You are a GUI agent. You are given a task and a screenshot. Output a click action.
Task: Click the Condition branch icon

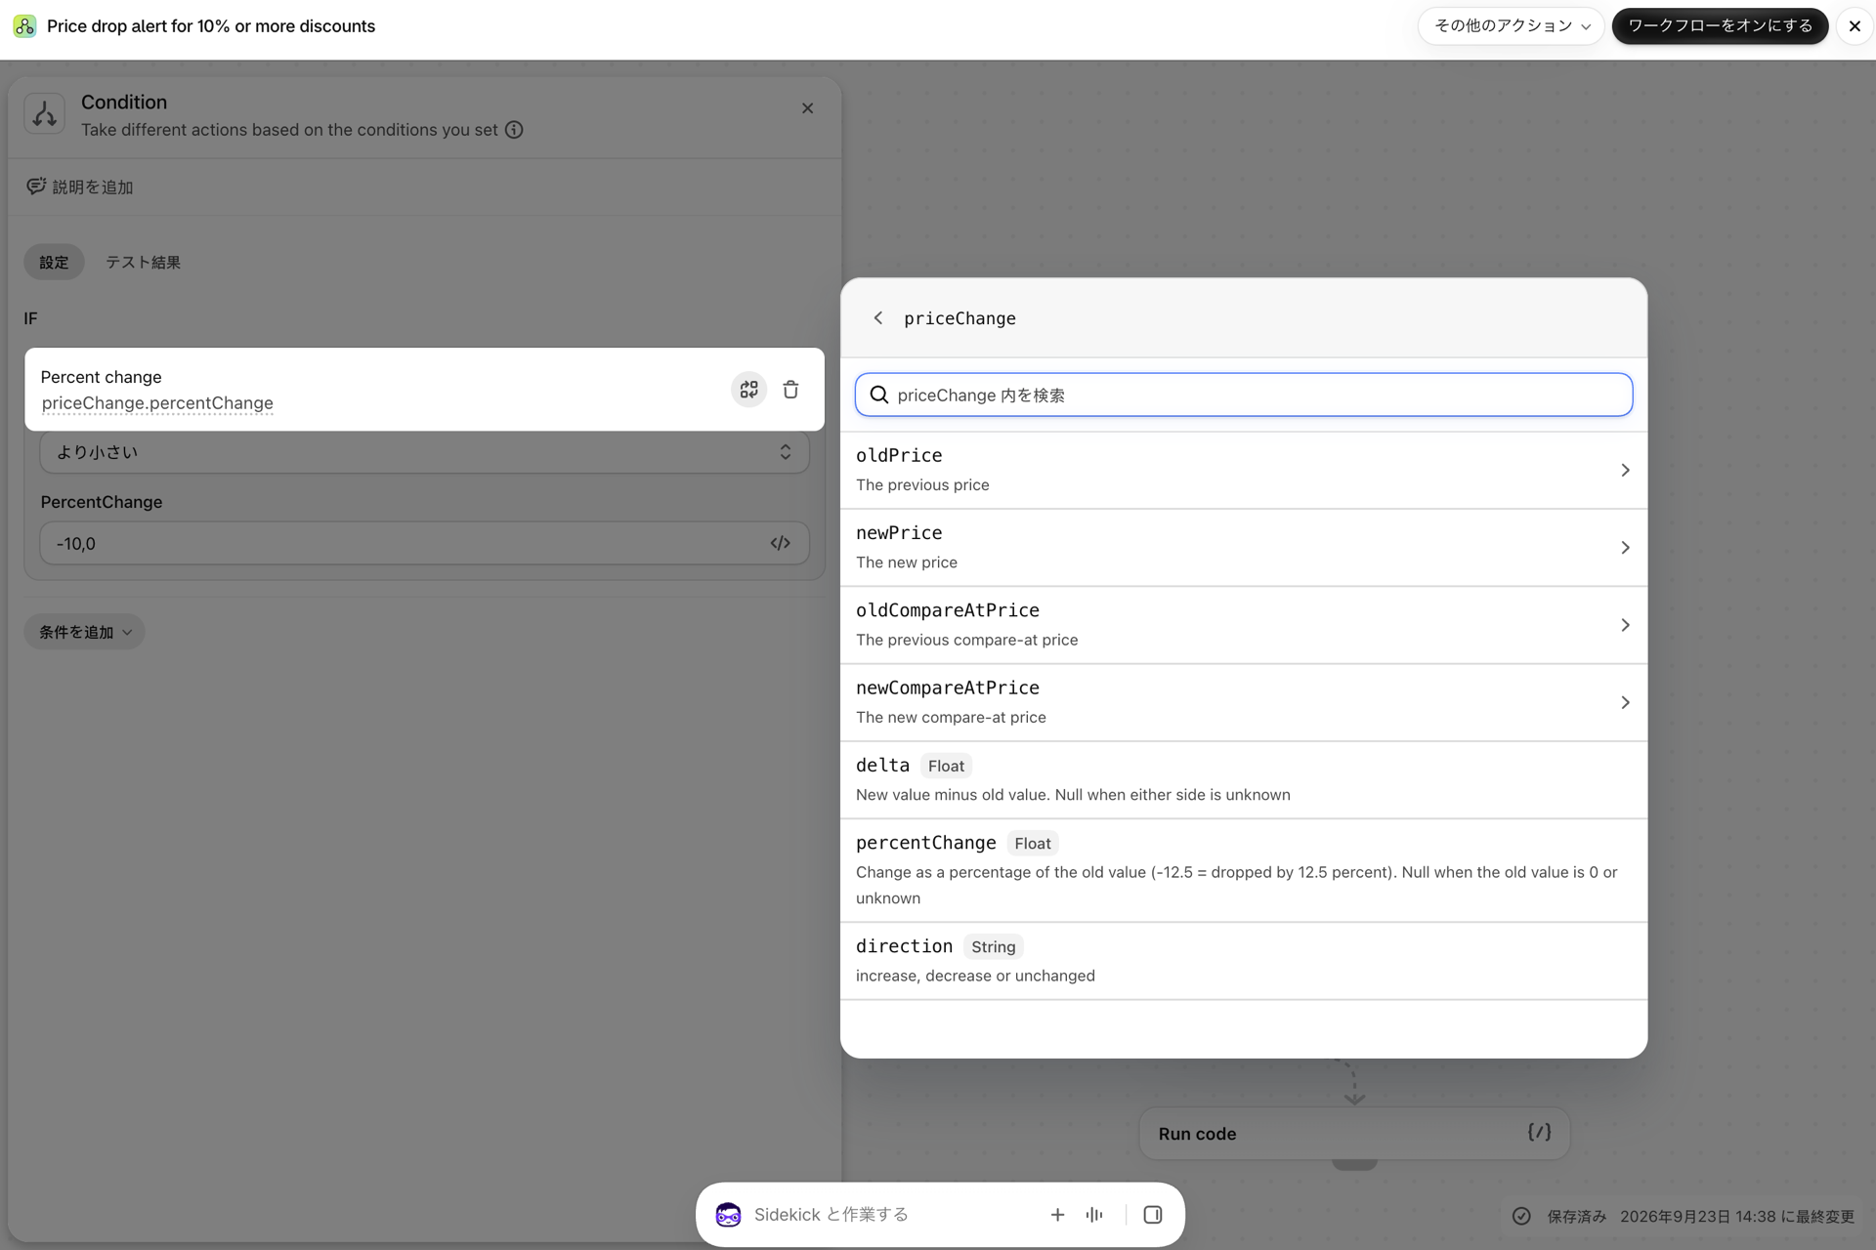coord(45,114)
